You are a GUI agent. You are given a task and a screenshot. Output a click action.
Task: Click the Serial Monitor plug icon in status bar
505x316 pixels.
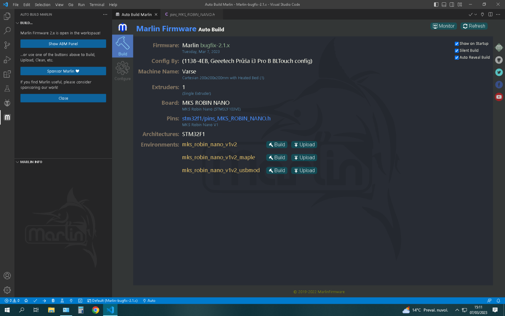tap(71, 301)
